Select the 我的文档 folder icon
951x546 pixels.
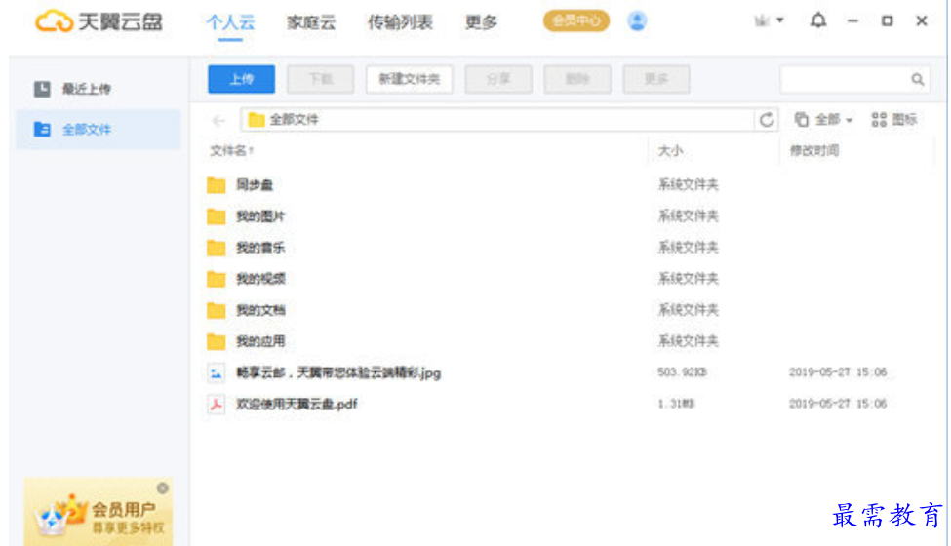tap(216, 310)
